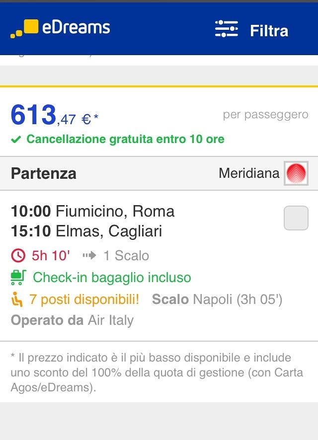
Task: Click Check-in bagaglio incluso text
Action: [112, 277]
